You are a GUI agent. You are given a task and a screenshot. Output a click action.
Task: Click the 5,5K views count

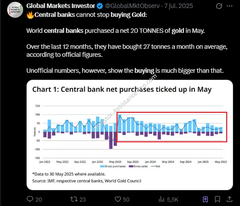[172, 199]
